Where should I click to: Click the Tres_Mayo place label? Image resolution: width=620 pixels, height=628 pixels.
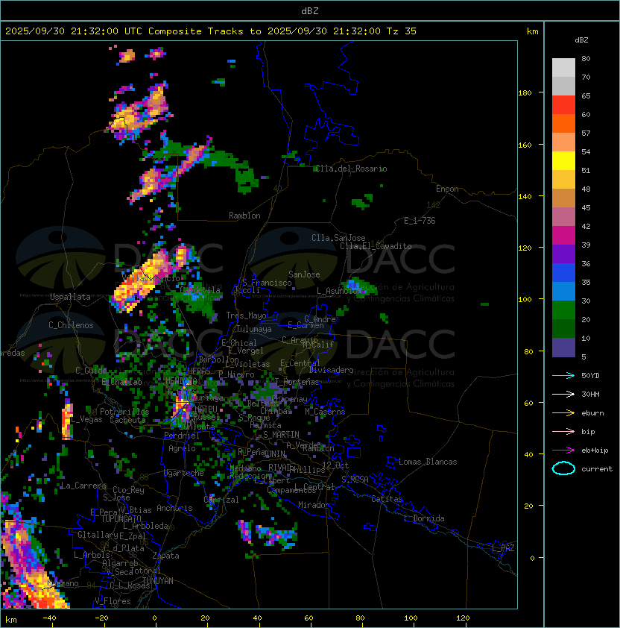click(246, 315)
